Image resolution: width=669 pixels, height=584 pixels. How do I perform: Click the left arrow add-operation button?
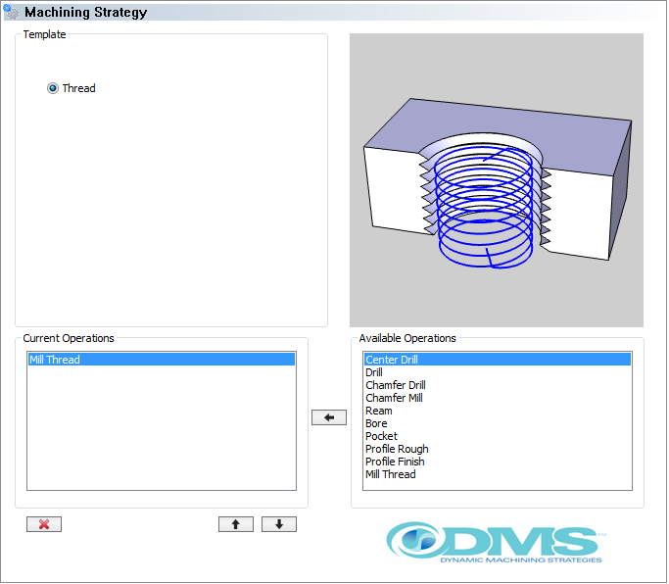[x=329, y=417]
